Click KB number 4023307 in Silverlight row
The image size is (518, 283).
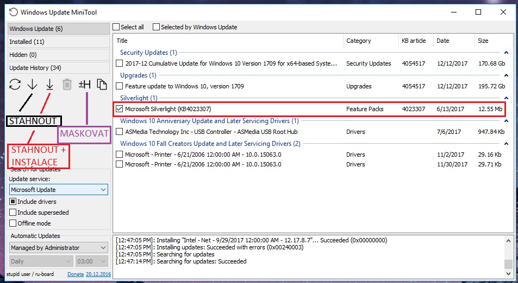[413, 109]
